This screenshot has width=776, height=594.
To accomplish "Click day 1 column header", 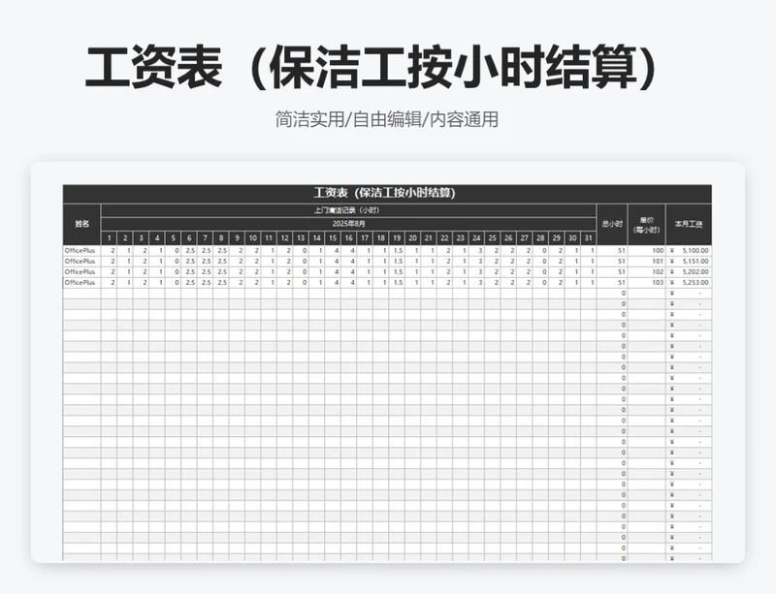I will (x=109, y=238).
